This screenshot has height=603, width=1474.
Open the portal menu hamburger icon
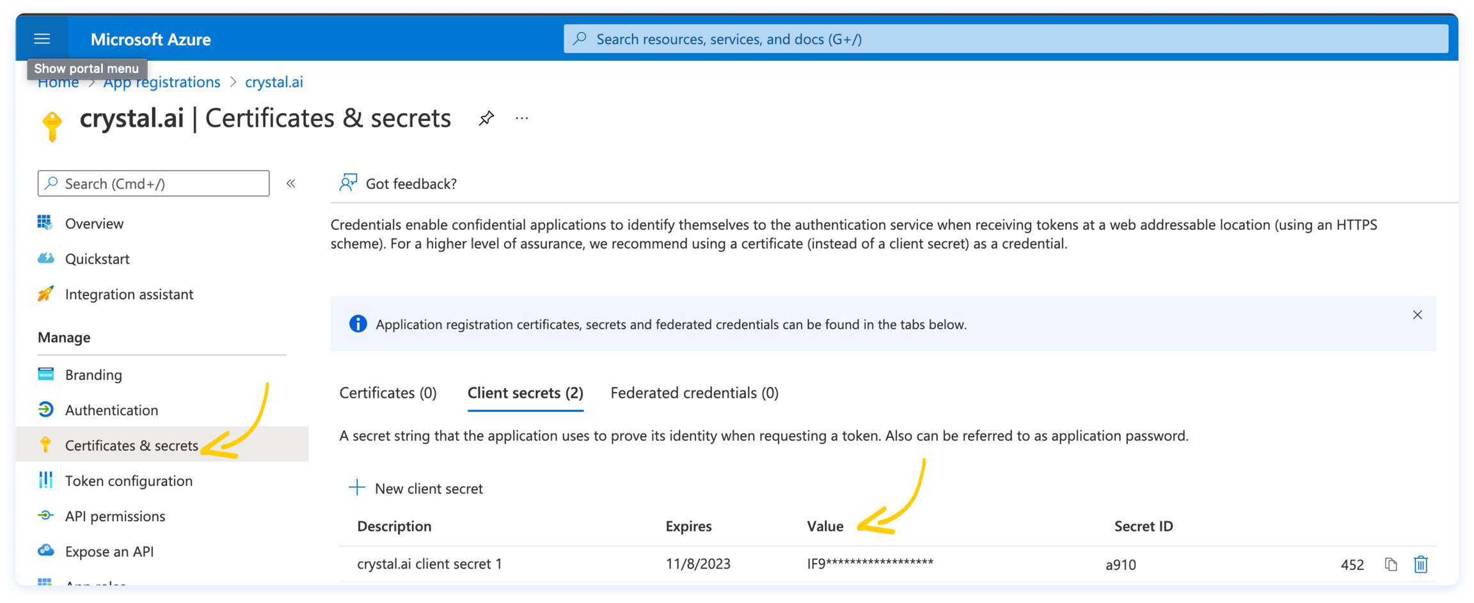point(42,39)
